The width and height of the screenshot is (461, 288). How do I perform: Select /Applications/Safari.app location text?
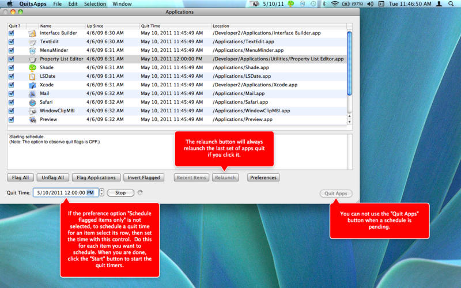click(x=240, y=102)
